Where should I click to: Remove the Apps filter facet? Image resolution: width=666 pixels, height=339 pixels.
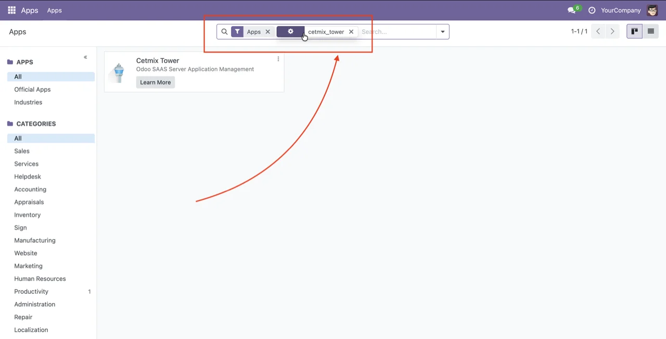(x=268, y=32)
